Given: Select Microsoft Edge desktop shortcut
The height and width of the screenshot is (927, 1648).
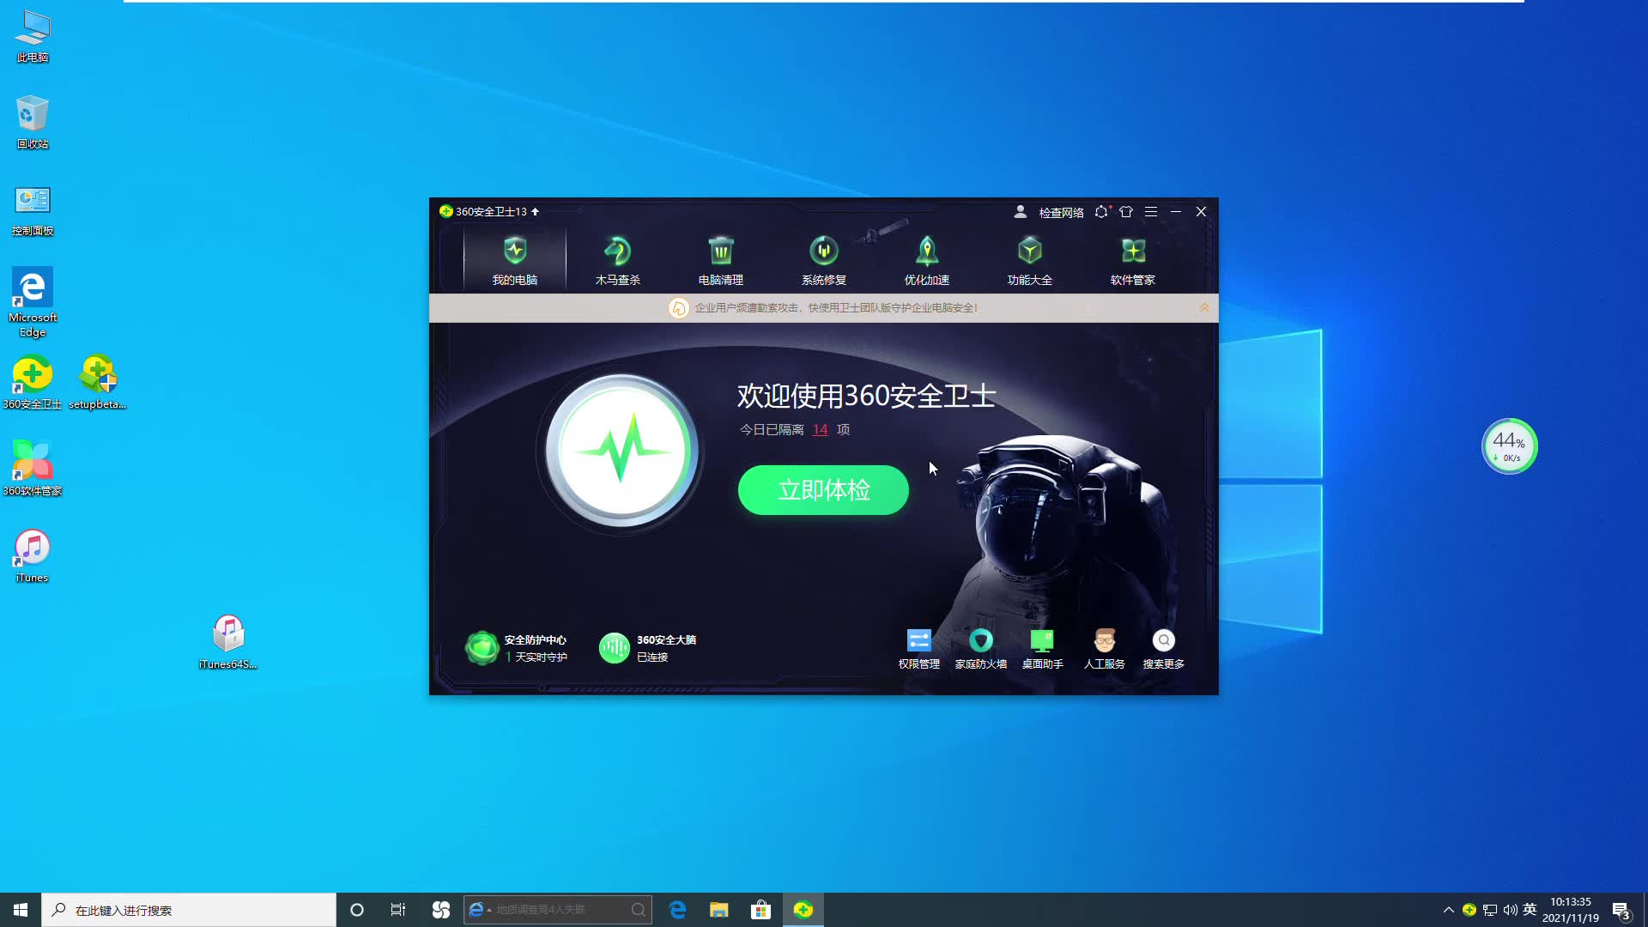Looking at the screenshot, I should click(x=33, y=302).
